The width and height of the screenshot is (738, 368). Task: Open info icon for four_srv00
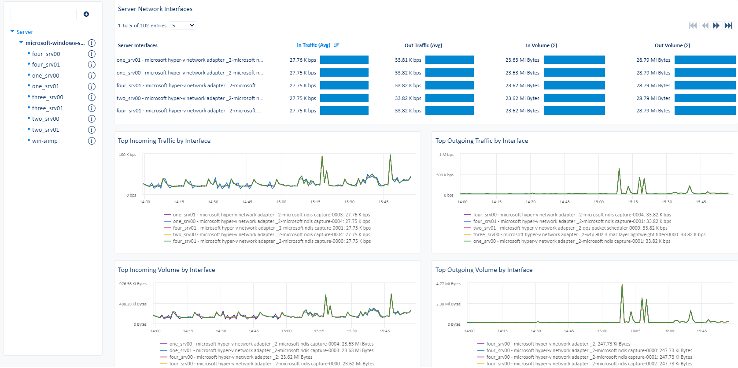(92, 54)
